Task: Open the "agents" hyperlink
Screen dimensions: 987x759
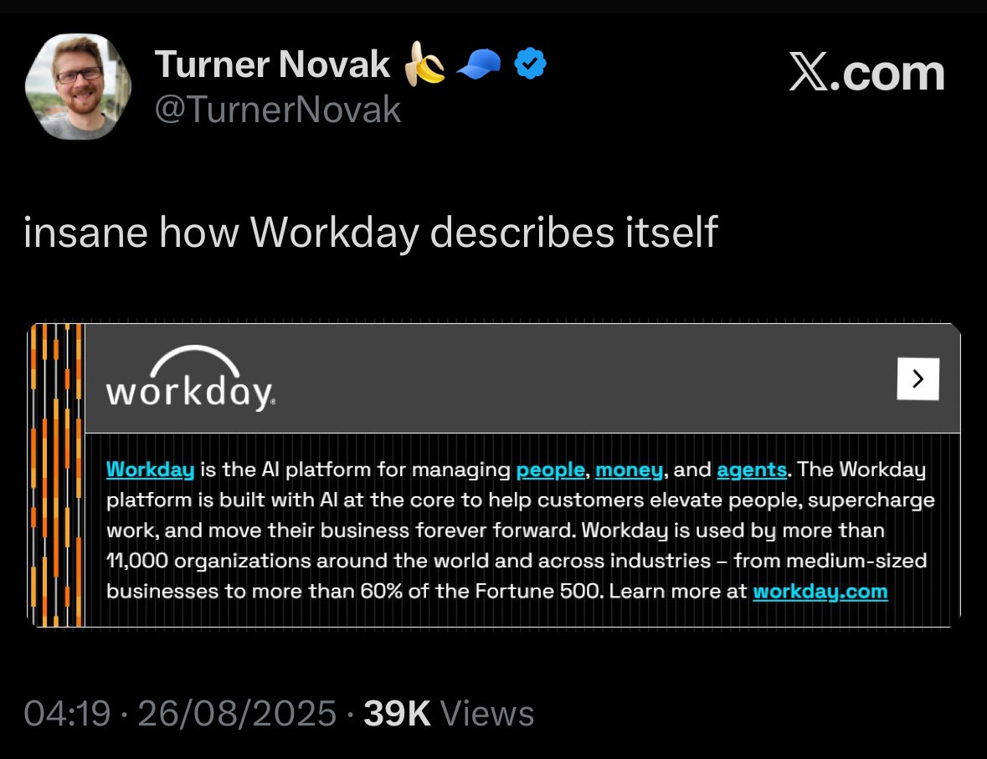Action: click(751, 469)
